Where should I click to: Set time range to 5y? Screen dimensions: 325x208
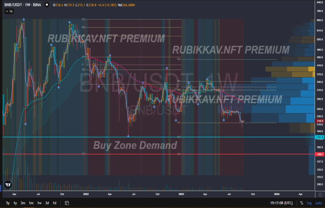point(8,203)
